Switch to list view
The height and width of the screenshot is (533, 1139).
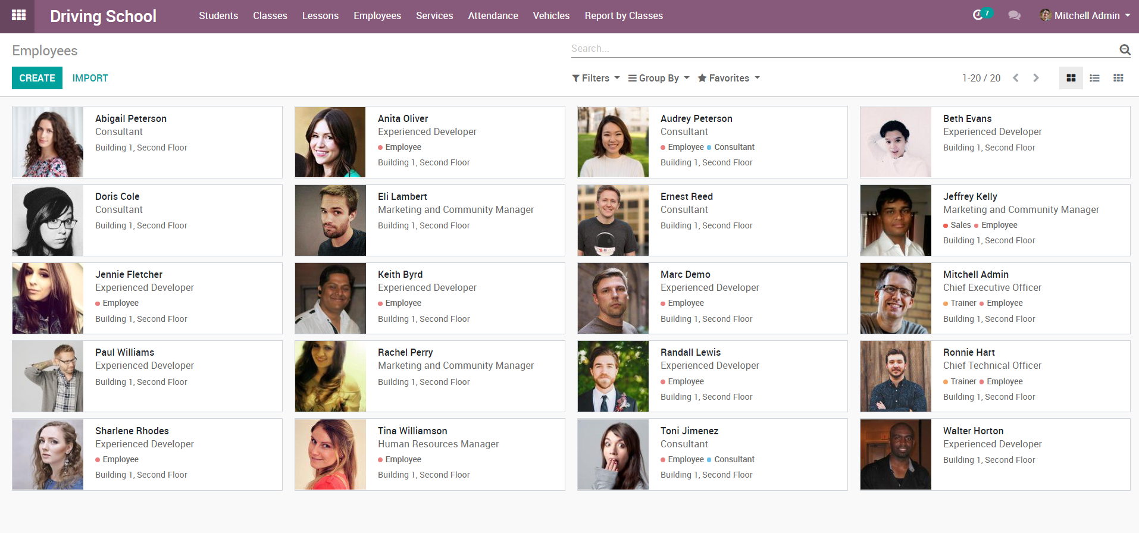point(1094,78)
